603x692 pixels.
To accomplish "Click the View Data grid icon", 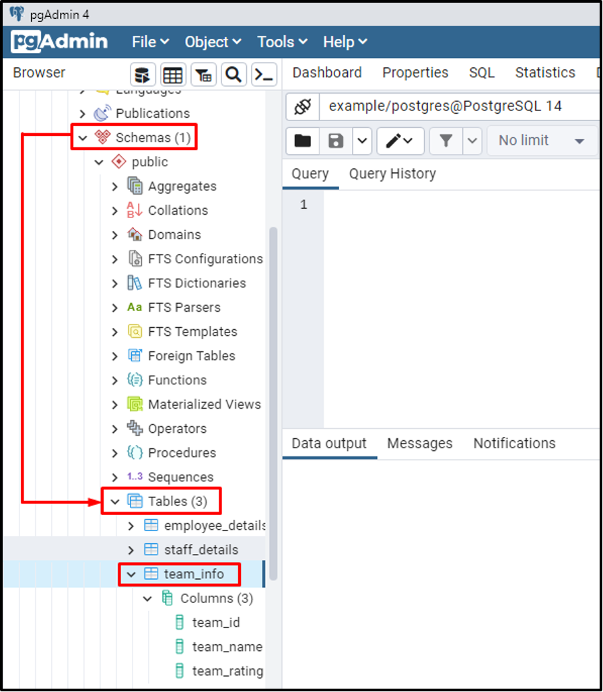I will coord(173,74).
